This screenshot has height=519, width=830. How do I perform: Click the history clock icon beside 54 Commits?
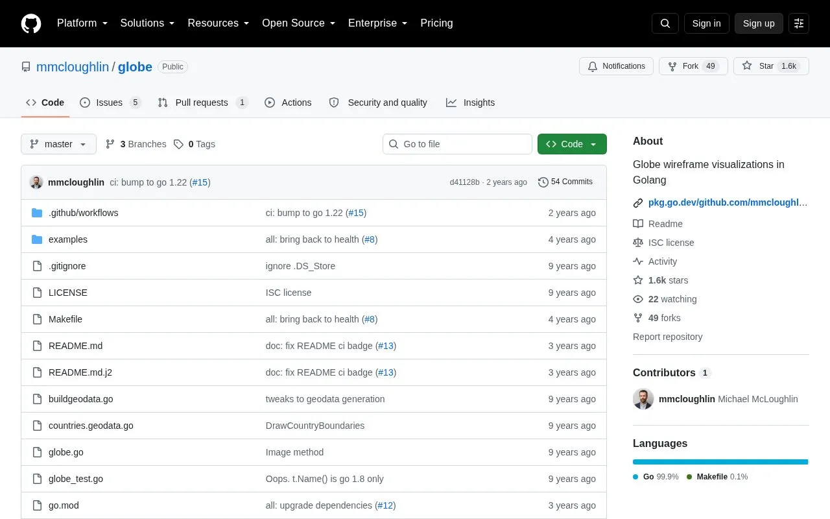543,182
